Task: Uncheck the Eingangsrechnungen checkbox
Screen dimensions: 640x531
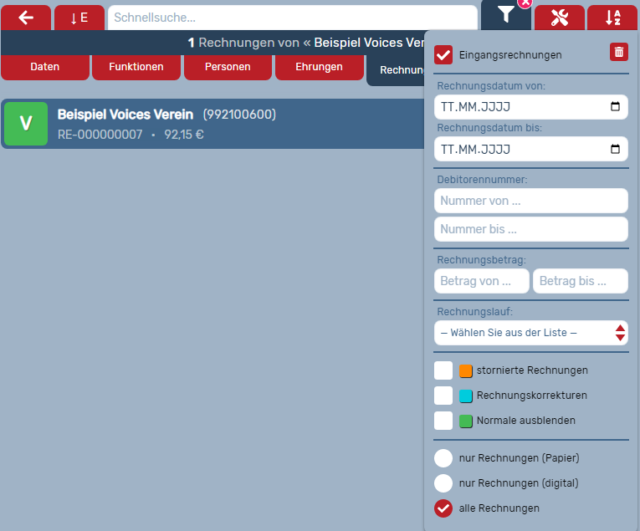Action: tap(443, 55)
